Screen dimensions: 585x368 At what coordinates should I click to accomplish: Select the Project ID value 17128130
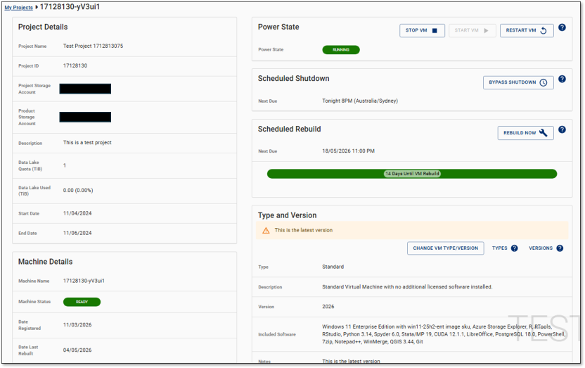75,65
